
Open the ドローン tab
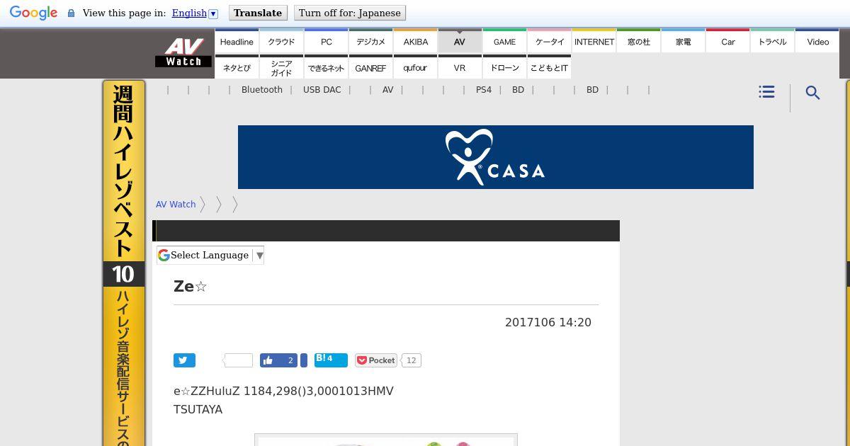[x=504, y=67]
